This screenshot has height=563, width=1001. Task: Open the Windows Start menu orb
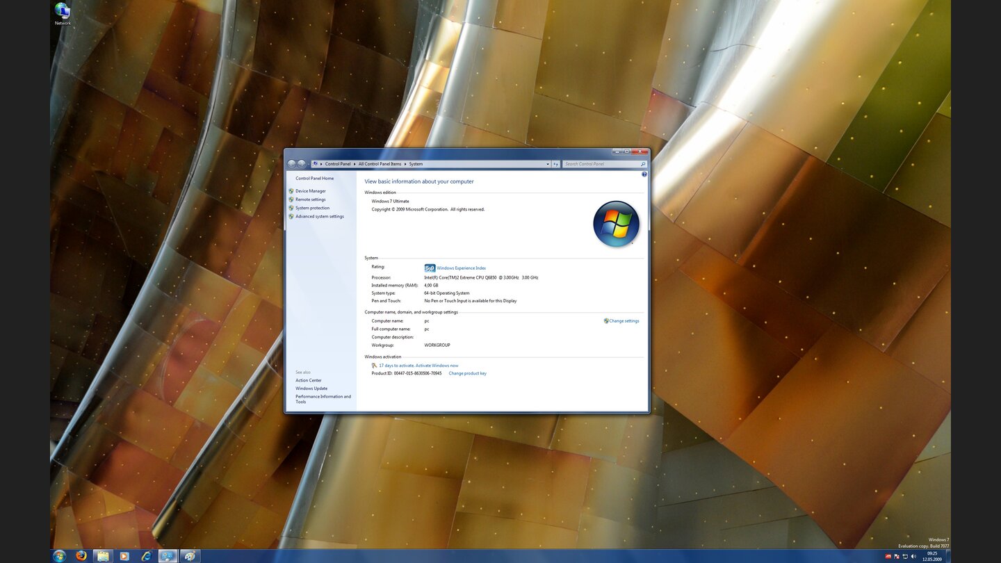(59, 556)
